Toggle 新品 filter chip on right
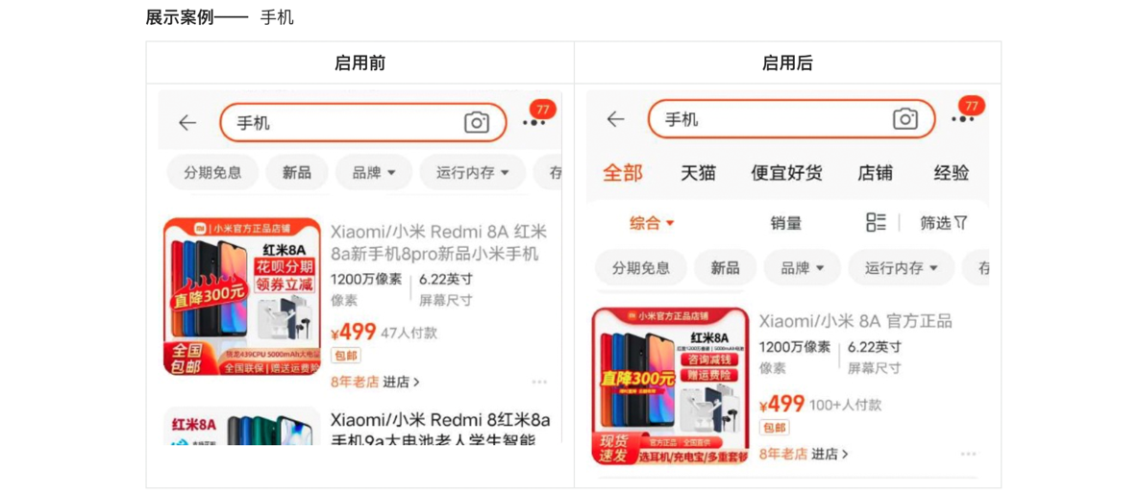The width and height of the screenshot is (1139, 495). point(725,267)
